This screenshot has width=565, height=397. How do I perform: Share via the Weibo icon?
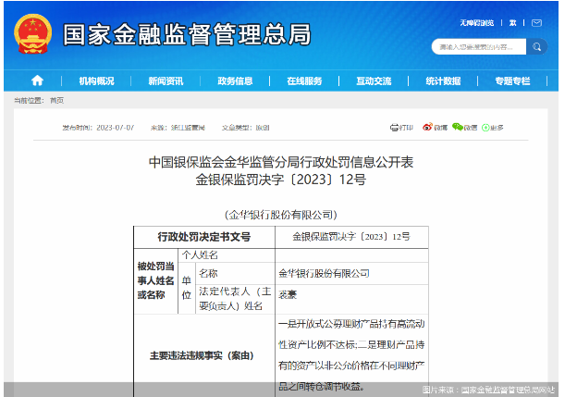427,127
